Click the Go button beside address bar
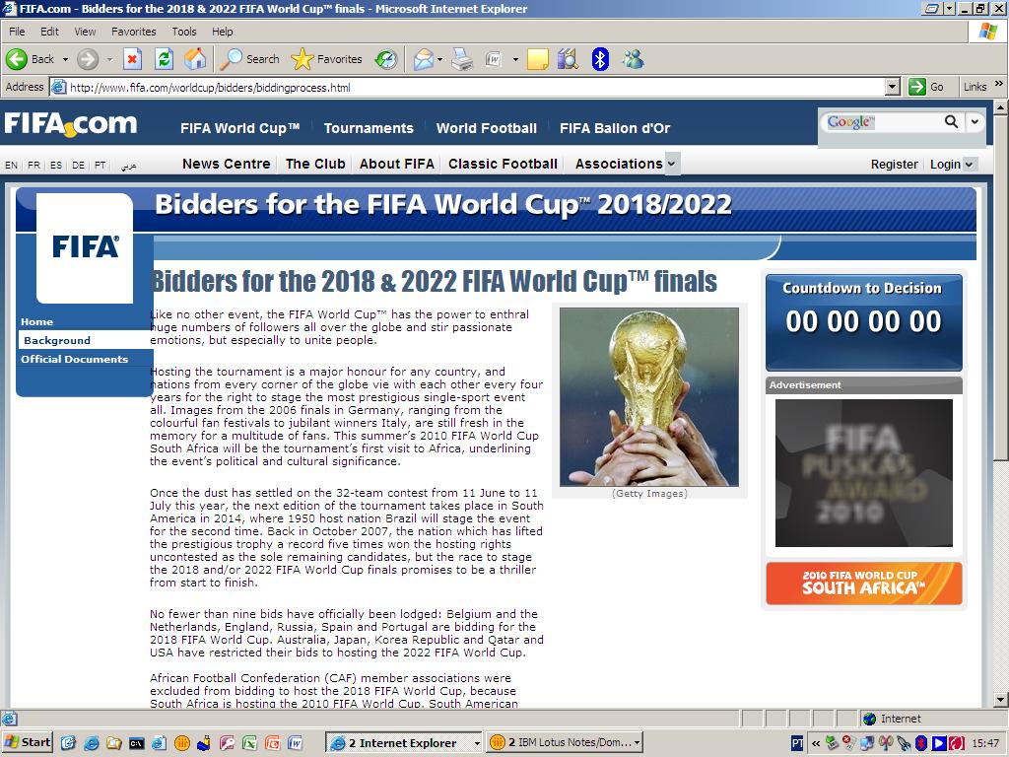The height and width of the screenshot is (757, 1009). pos(926,87)
